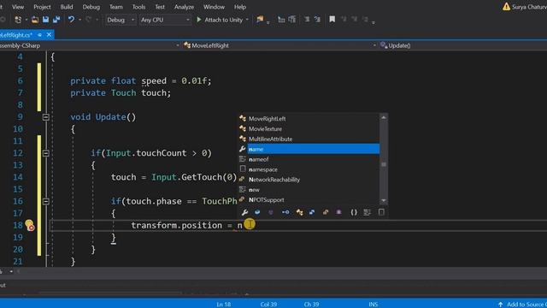Click the green Start arrow icon
This screenshot has height=308, width=547.
[199, 20]
